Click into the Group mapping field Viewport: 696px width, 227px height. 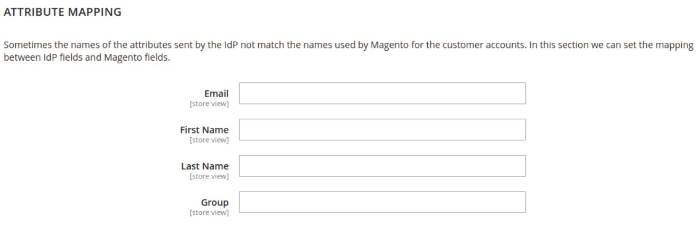(382, 202)
